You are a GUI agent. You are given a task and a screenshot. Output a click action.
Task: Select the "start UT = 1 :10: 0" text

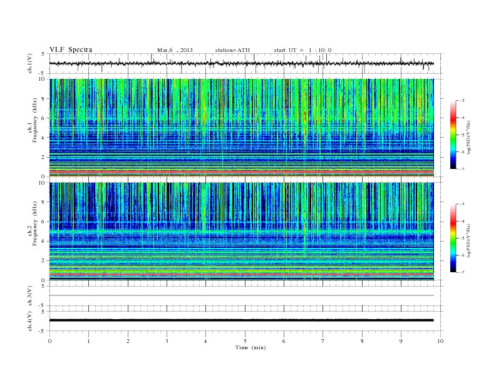pyautogui.click(x=302, y=50)
